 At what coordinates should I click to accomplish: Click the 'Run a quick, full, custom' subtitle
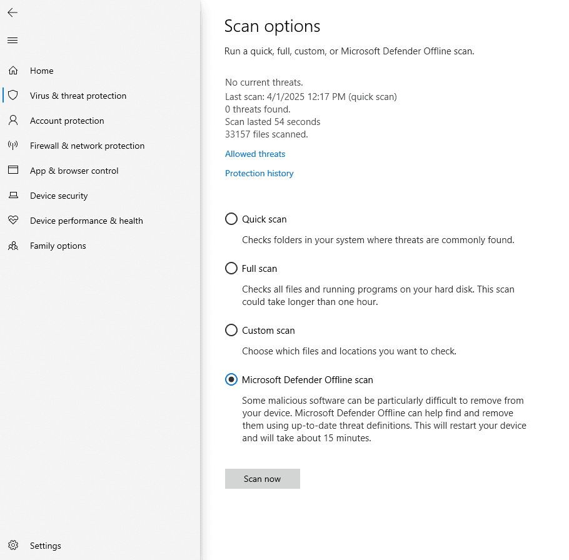(349, 51)
